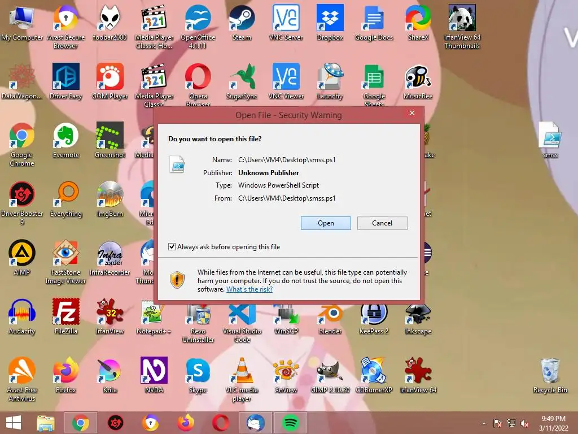Open Media Player Classic Home Cinema shortcut

click(x=154, y=27)
